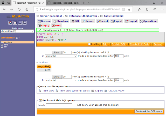Expand the + Options section

[x=42, y=63]
